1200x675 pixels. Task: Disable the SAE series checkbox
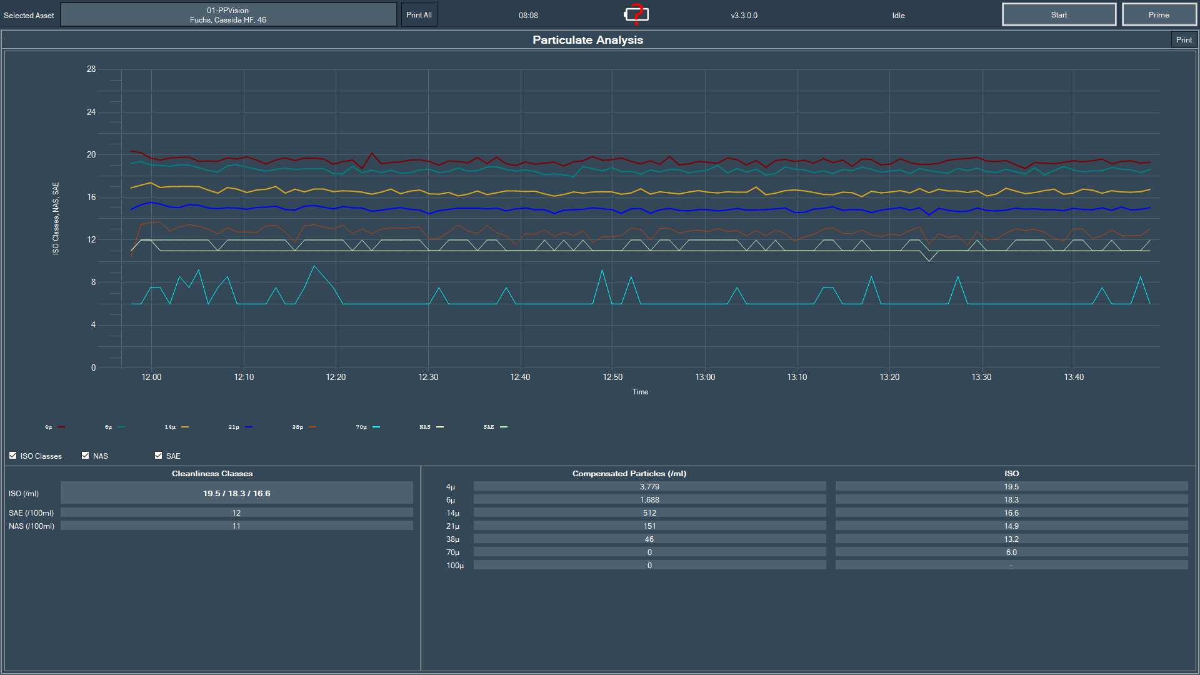159,456
